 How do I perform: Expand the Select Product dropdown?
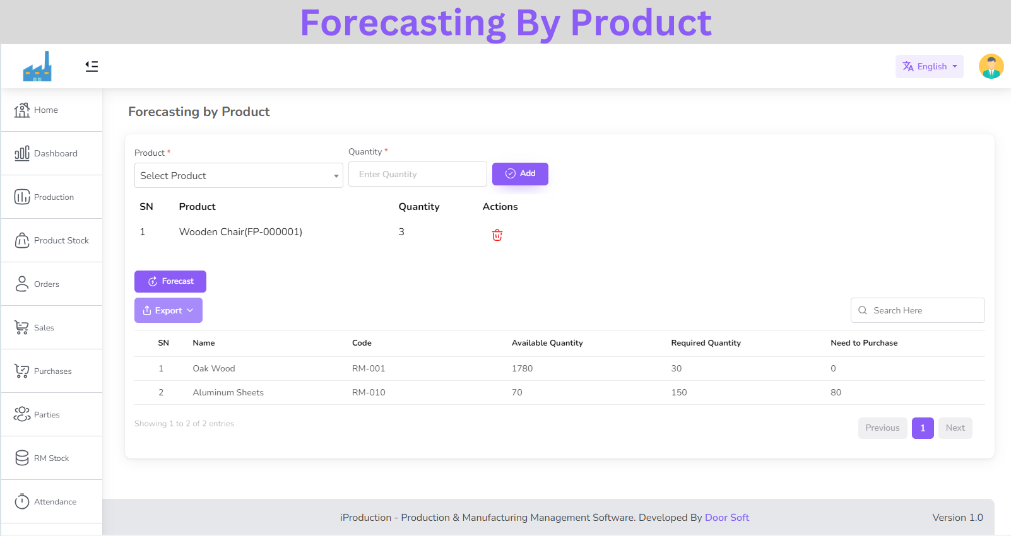[239, 175]
